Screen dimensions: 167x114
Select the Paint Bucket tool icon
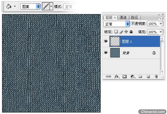pos(9,6)
